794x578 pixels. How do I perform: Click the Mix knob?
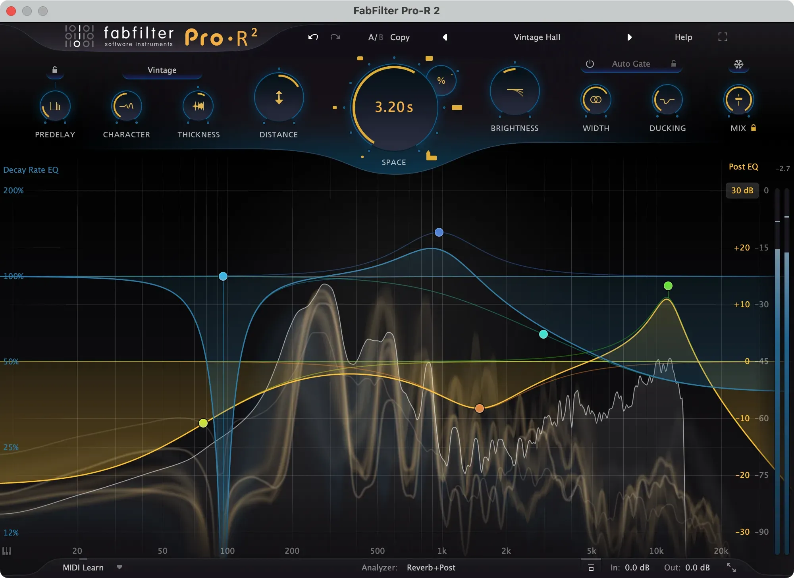click(x=738, y=100)
